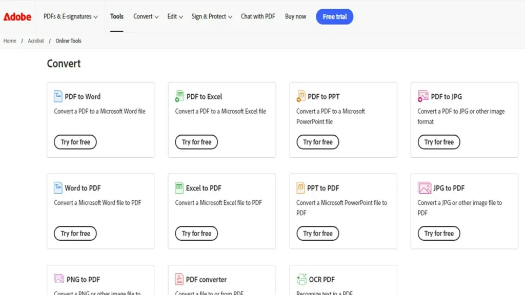The width and height of the screenshot is (525, 295).
Task: Click the PNG to PDF icon
Action: (x=58, y=279)
